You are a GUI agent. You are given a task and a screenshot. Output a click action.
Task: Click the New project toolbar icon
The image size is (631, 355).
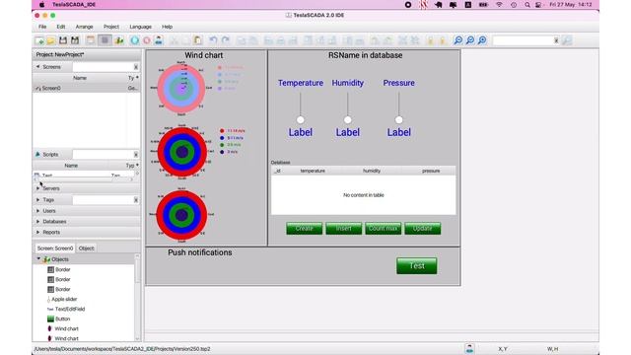point(39,40)
